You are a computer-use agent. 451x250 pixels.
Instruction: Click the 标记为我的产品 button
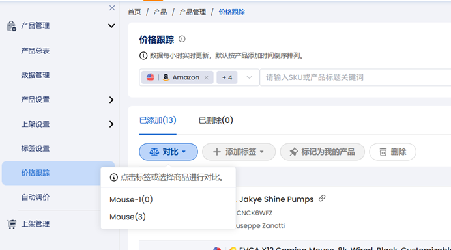323,152
